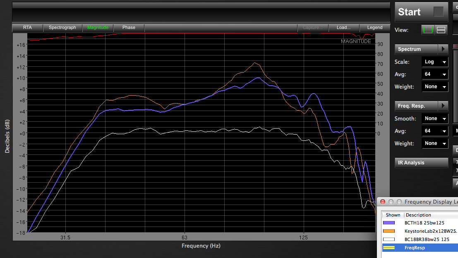Select the FreqResp legend row
458x258 pixels.
pyautogui.click(x=420, y=248)
